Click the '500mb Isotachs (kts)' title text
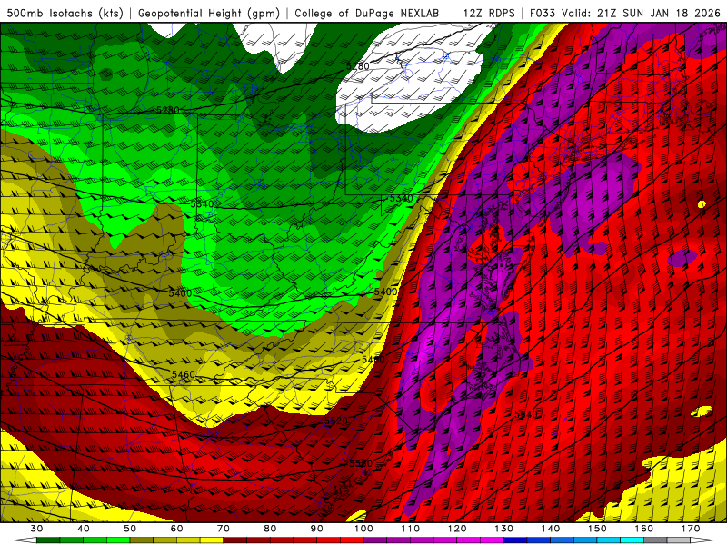 click(65, 14)
